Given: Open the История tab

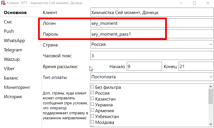Looking at the screenshot, I should click(13, 97).
